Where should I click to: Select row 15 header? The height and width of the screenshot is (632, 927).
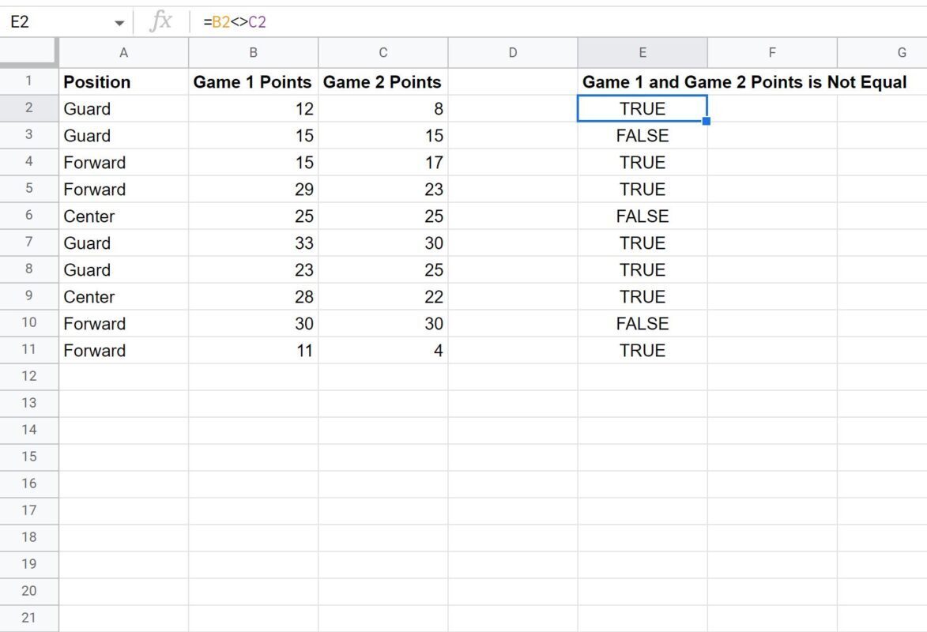coord(29,457)
